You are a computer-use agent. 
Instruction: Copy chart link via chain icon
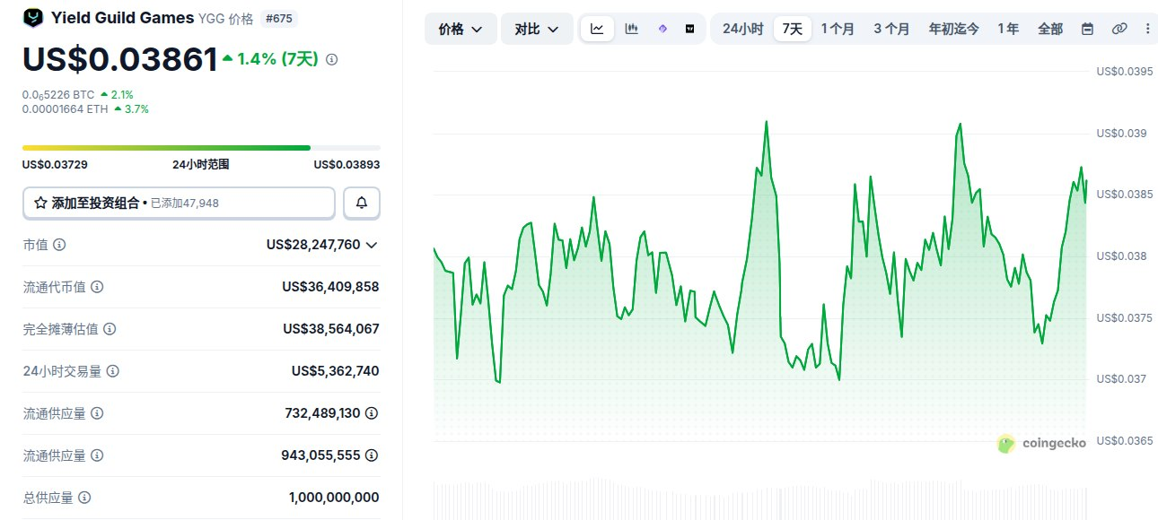tap(1119, 29)
